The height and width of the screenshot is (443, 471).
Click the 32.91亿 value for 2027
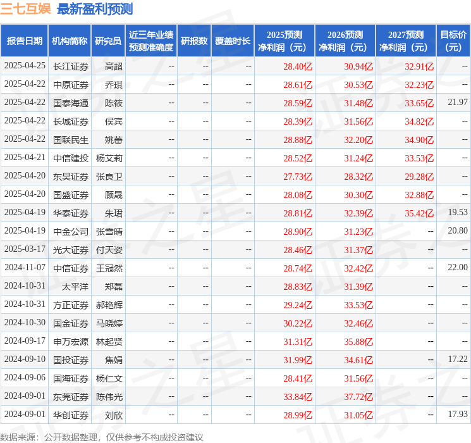click(419, 66)
